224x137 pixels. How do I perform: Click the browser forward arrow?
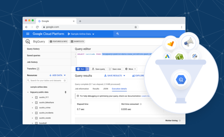point(32,27)
